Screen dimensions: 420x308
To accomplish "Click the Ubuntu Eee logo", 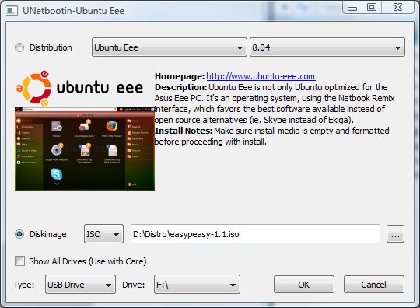I will (x=79, y=88).
